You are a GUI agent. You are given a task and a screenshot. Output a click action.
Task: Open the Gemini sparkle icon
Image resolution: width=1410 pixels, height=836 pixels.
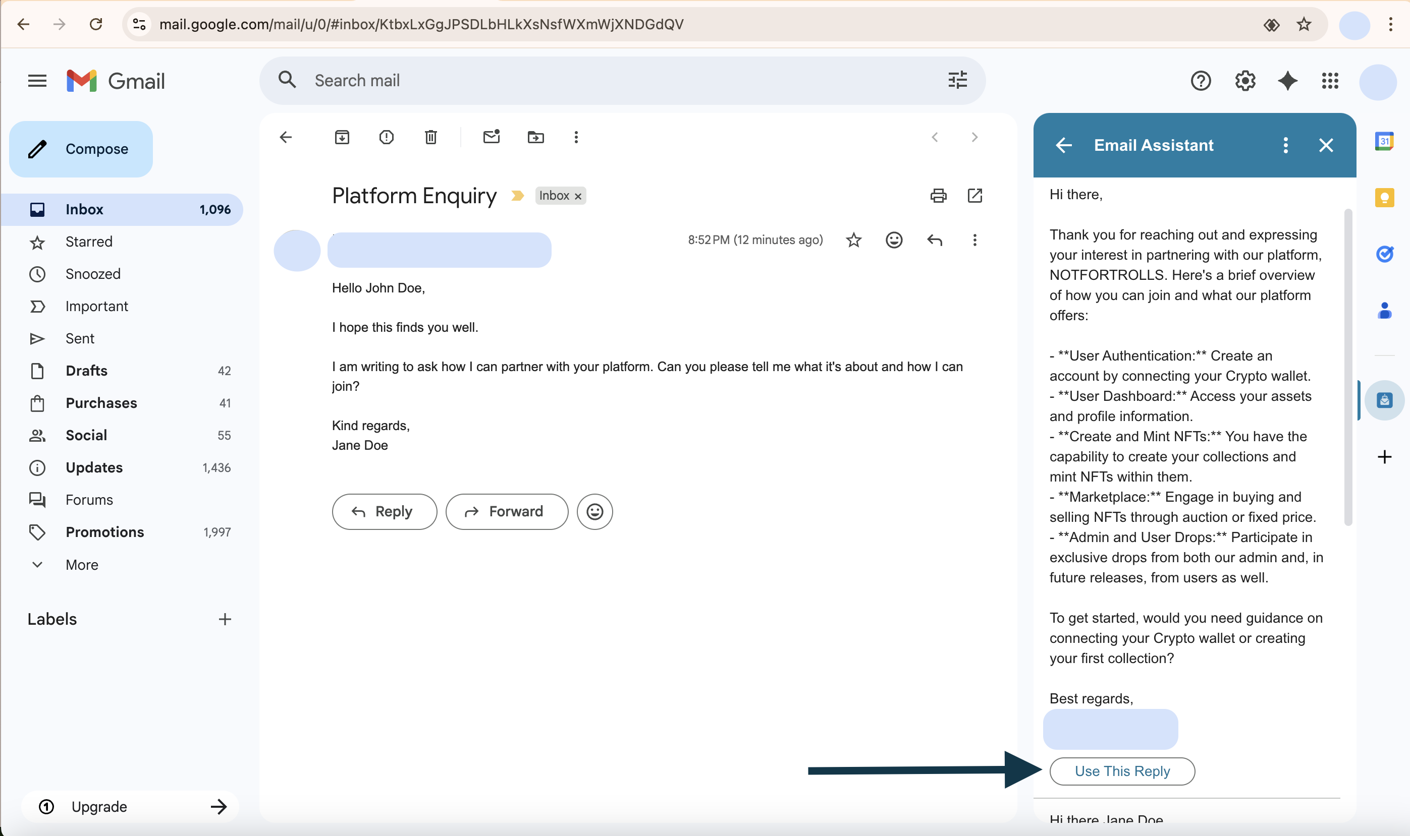(x=1288, y=81)
